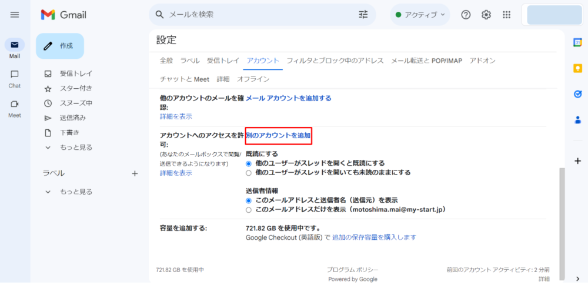Open the スヌーズ中 snoozed folder

point(76,103)
